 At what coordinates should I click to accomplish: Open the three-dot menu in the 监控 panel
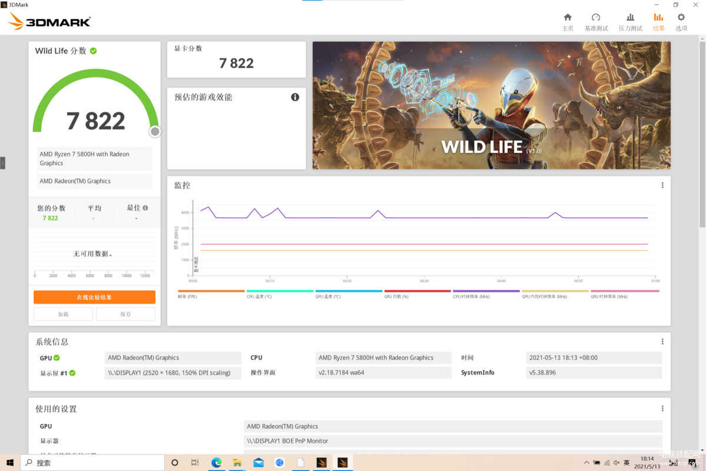coord(662,185)
